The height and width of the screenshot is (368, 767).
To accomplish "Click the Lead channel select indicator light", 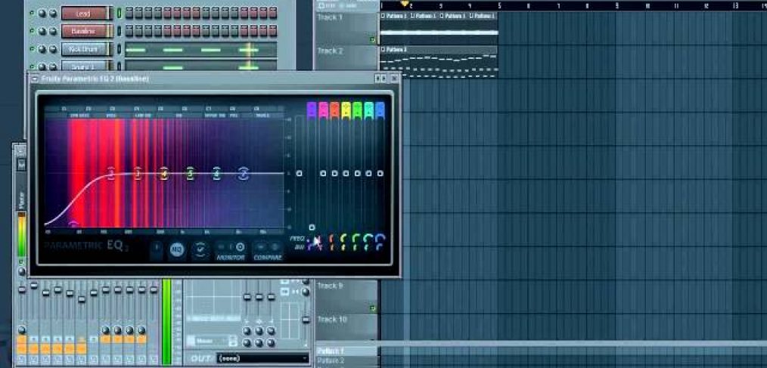I will (x=118, y=13).
